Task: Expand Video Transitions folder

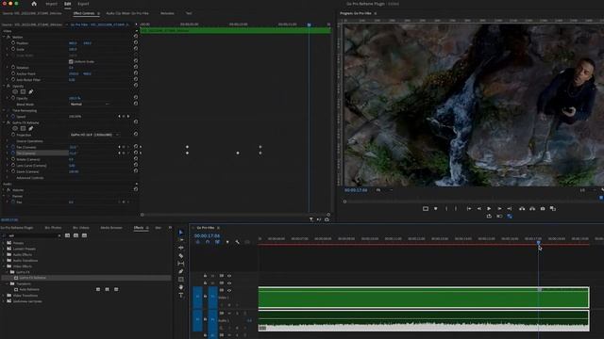Action: [4, 295]
